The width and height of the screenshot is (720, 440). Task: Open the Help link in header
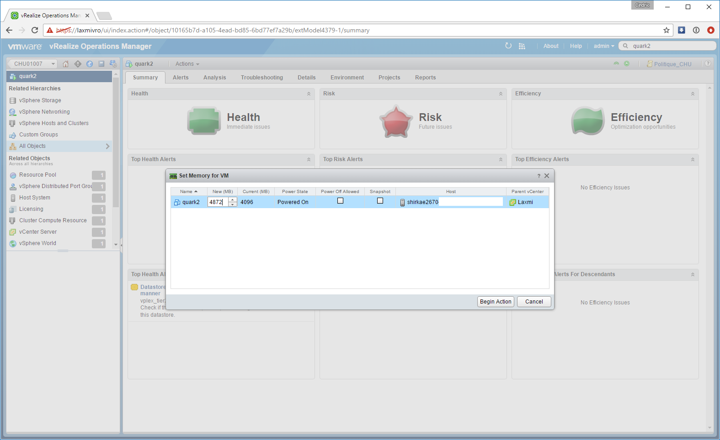(576, 46)
